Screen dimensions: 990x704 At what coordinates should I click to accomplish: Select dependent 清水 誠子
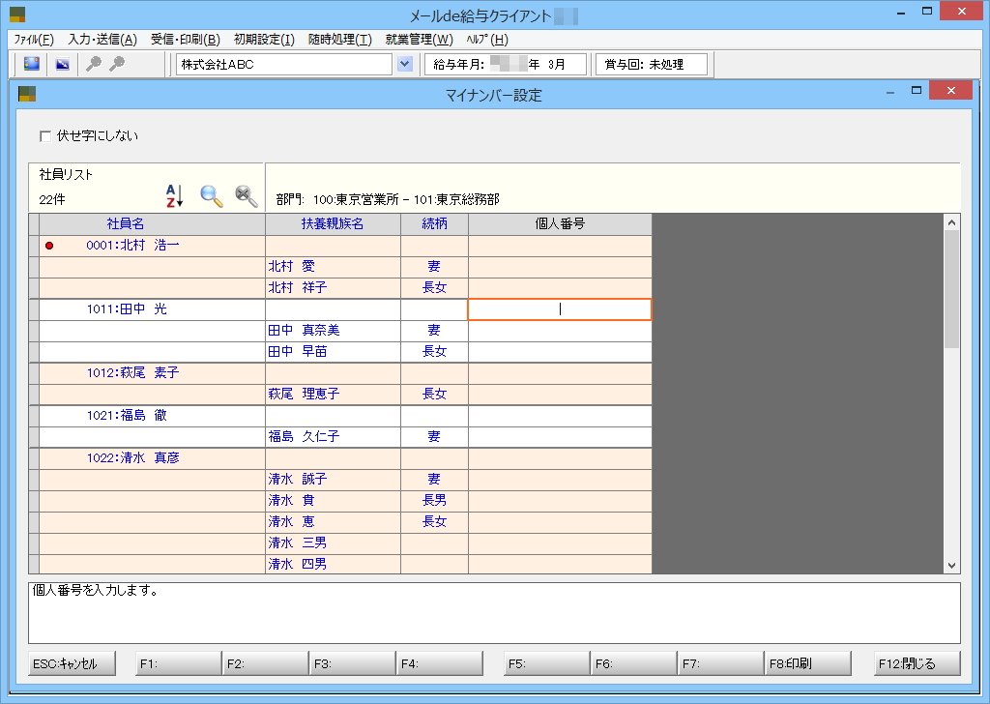(x=333, y=480)
